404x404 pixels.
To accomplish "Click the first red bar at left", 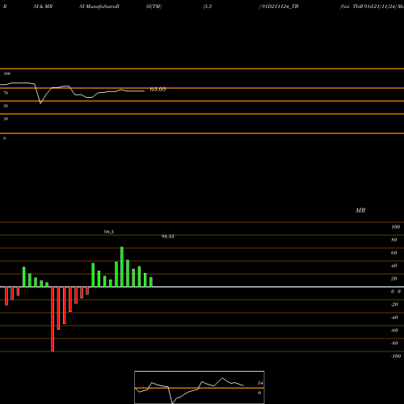I will [x=6, y=296].
